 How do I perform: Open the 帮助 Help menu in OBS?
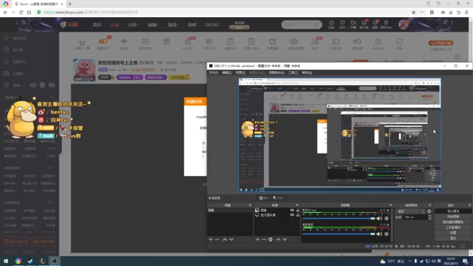(x=307, y=73)
